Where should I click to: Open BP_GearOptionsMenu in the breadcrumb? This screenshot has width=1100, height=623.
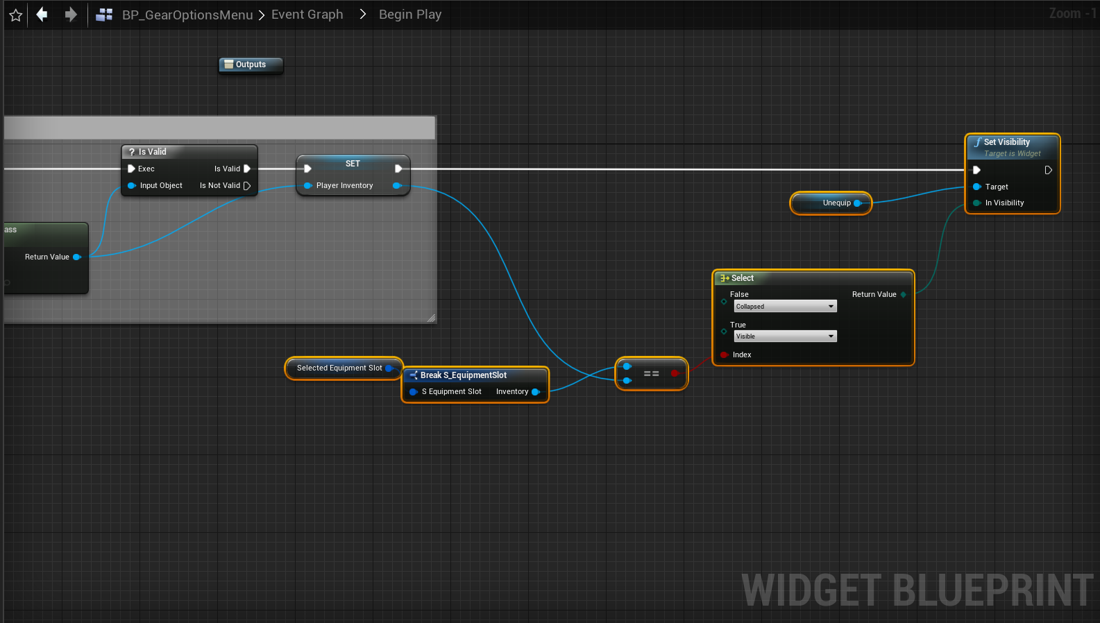[187, 15]
